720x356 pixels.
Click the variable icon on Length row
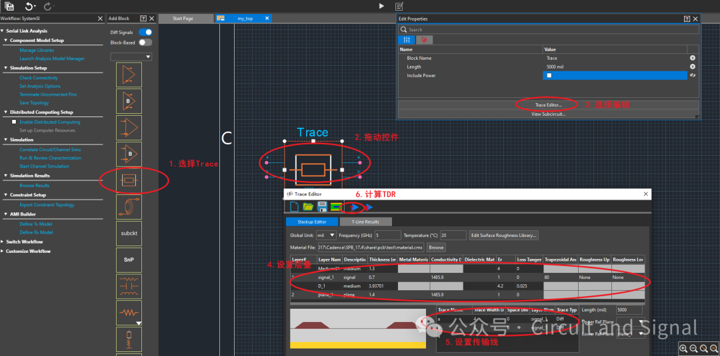pyautogui.click(x=692, y=67)
